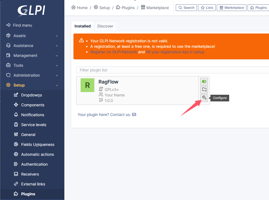Image resolution: width=269 pixels, height=200 pixels.
Task: Expand the Administration menu chevron
Action: coord(57,75)
